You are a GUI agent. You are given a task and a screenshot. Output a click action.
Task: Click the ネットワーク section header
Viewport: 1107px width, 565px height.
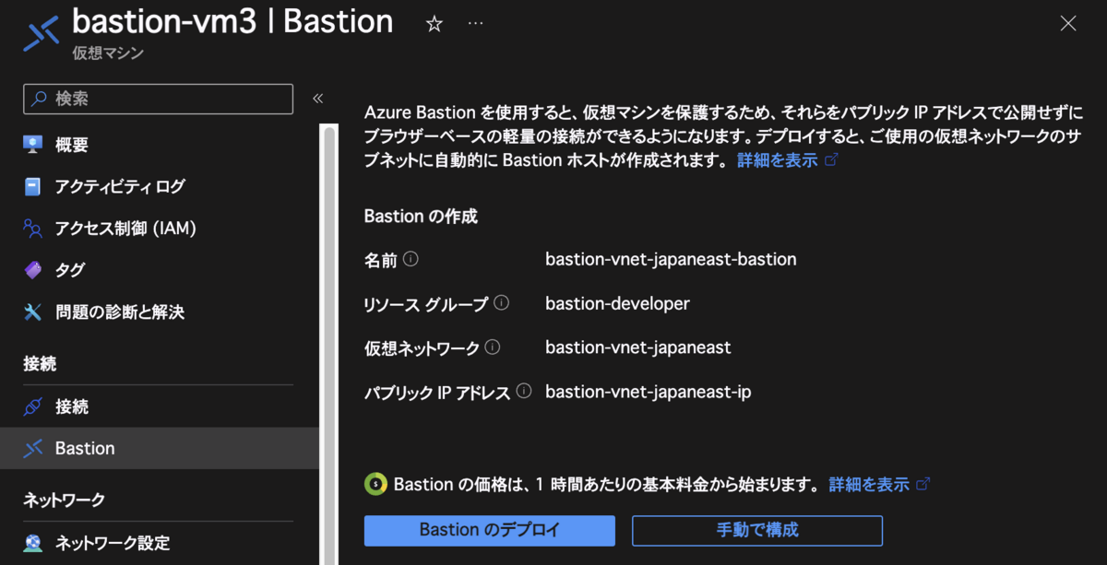[64, 500]
